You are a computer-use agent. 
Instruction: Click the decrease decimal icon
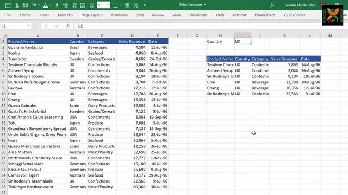coord(74,5)
